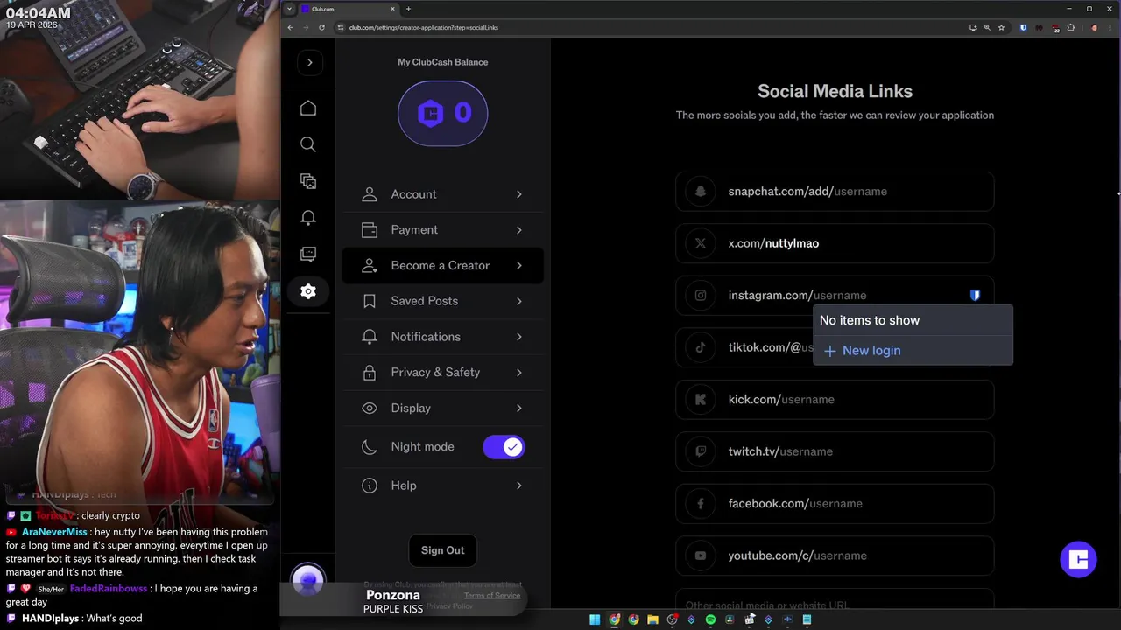Image resolution: width=1121 pixels, height=630 pixels.
Task: Bookmark this page with the star icon
Action: [x=1001, y=27]
